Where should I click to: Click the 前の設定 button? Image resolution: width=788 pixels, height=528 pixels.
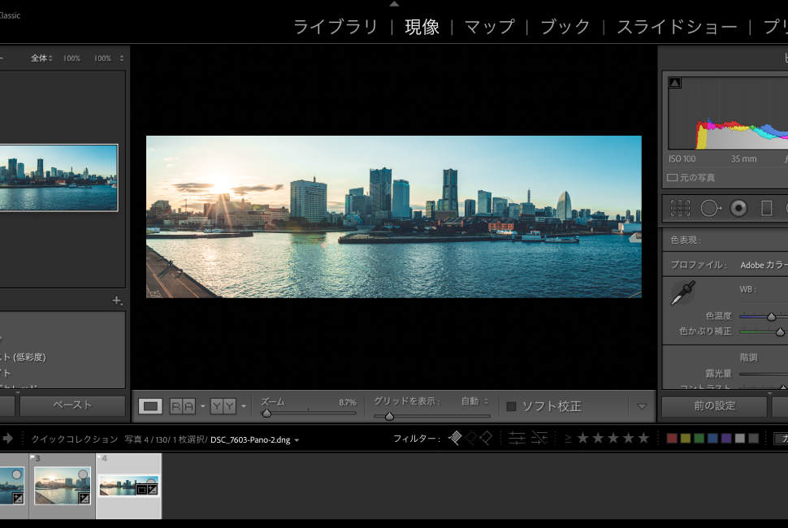click(x=714, y=406)
